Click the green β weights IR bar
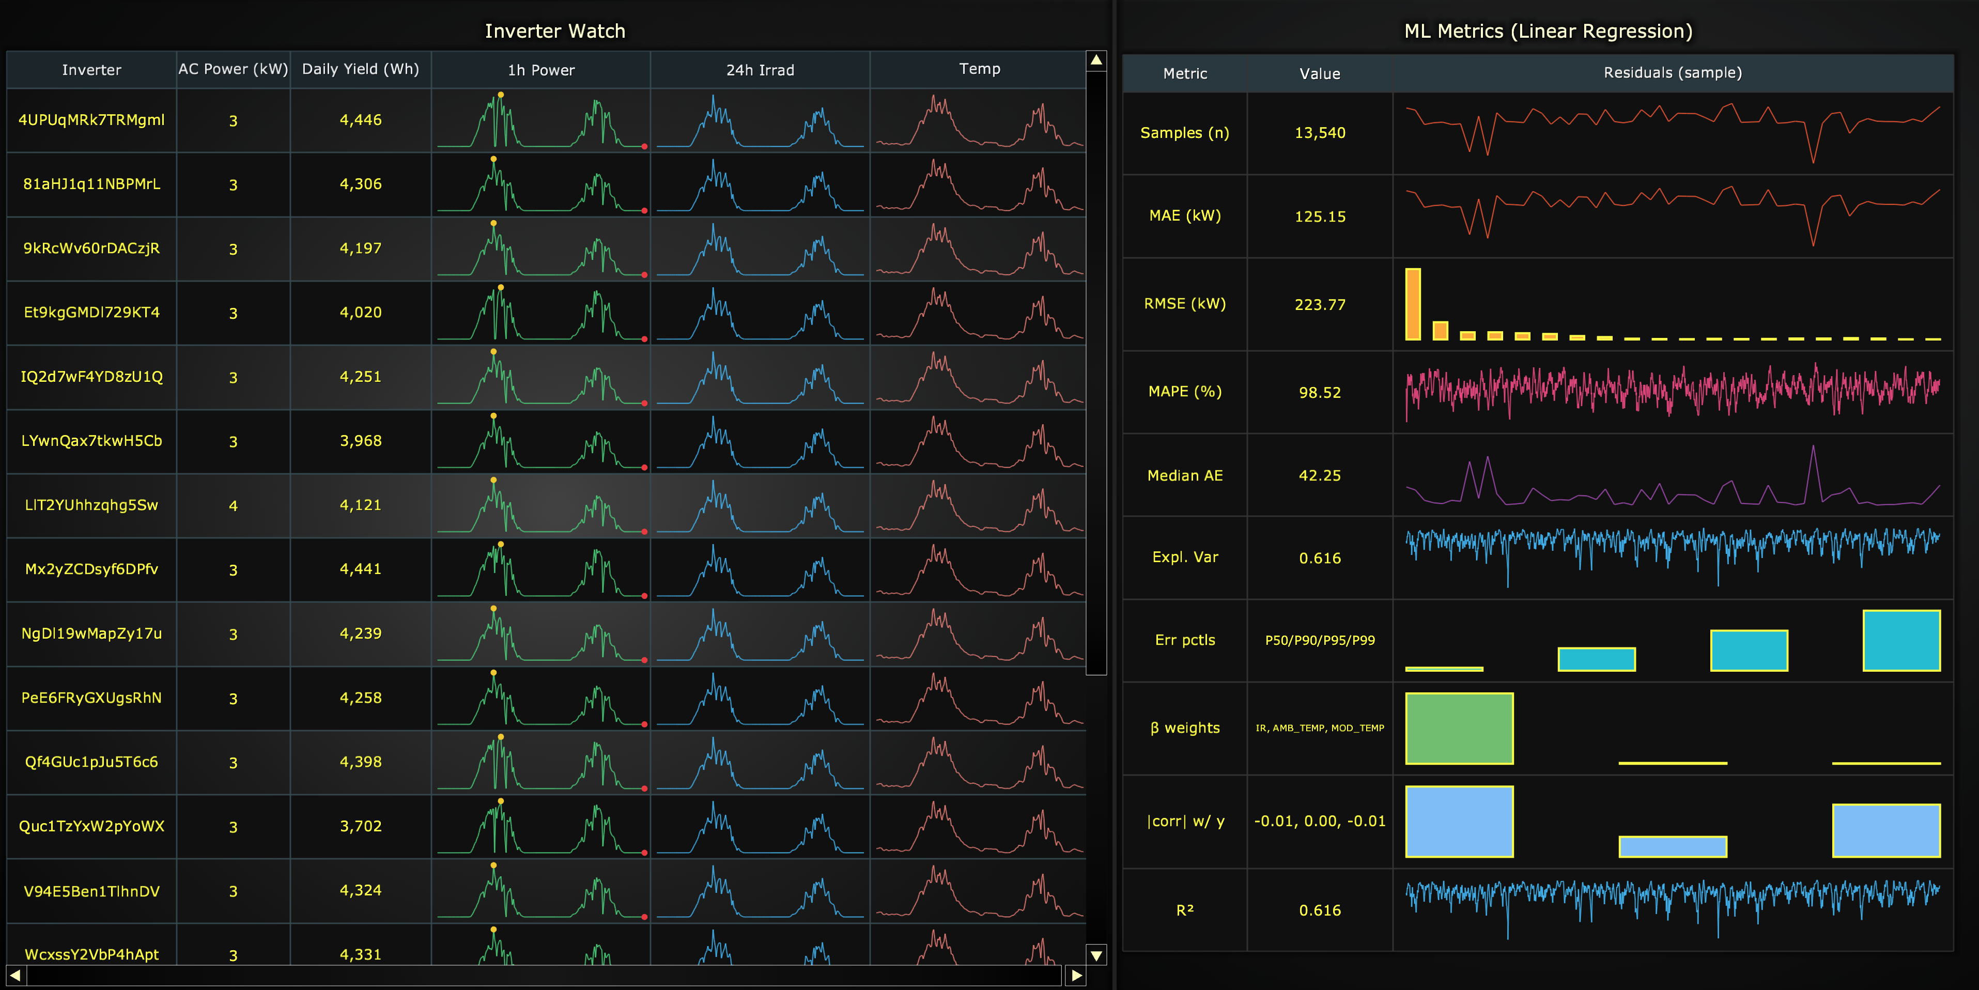The width and height of the screenshot is (1979, 990). point(1459,728)
